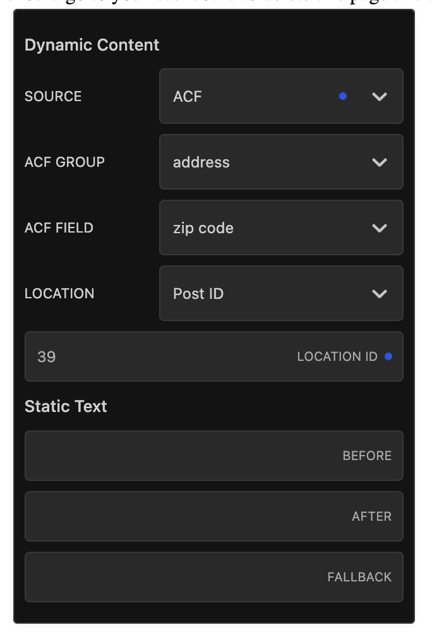The width and height of the screenshot is (432, 637).
Task: Click into the After static text input
Action: pyautogui.click(x=177, y=516)
